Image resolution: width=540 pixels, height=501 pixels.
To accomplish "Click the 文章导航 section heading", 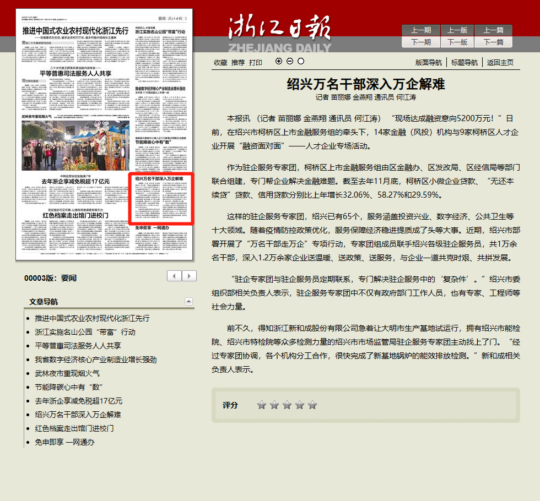I will click(x=44, y=302).
